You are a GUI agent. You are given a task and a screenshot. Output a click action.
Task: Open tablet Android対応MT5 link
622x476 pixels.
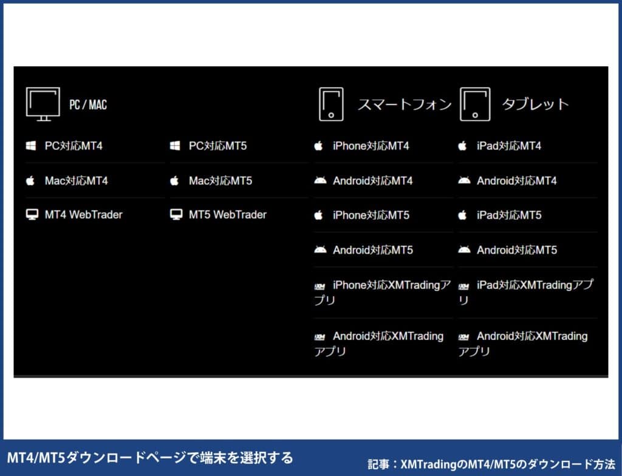pos(517,250)
